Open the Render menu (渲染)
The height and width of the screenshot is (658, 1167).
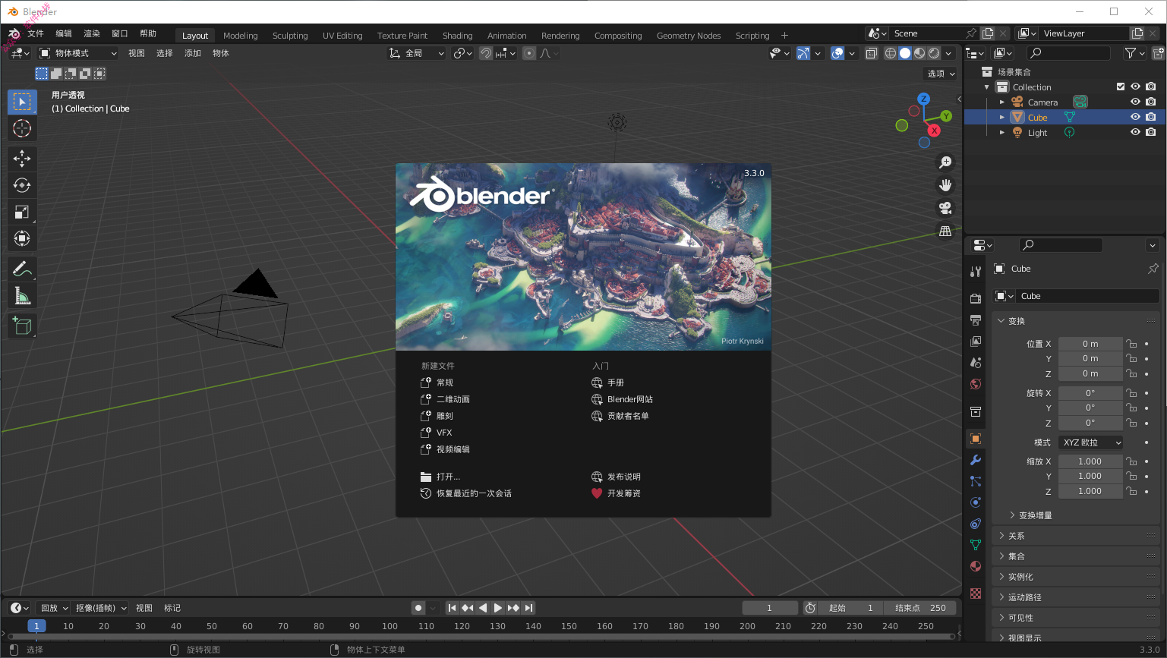(x=92, y=33)
